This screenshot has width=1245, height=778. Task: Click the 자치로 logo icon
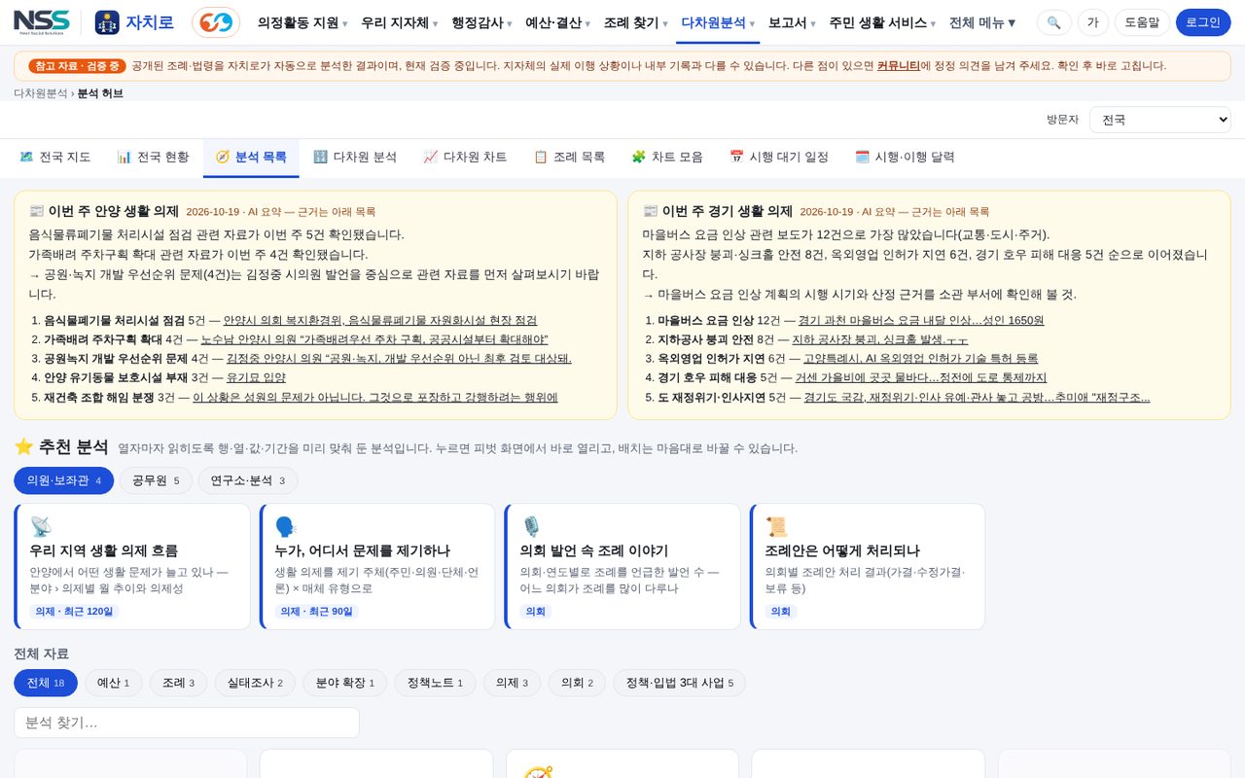click(107, 22)
